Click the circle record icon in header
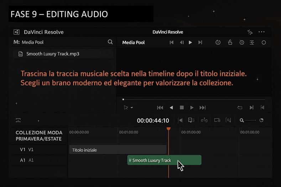Viewport: 281px width, 187px height. (264, 43)
